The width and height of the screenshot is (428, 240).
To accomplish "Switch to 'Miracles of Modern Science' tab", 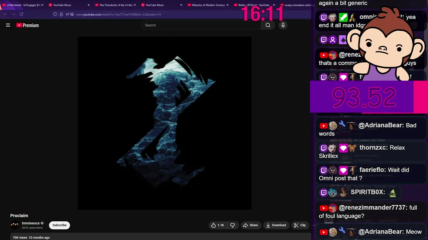I will [x=208, y=5].
